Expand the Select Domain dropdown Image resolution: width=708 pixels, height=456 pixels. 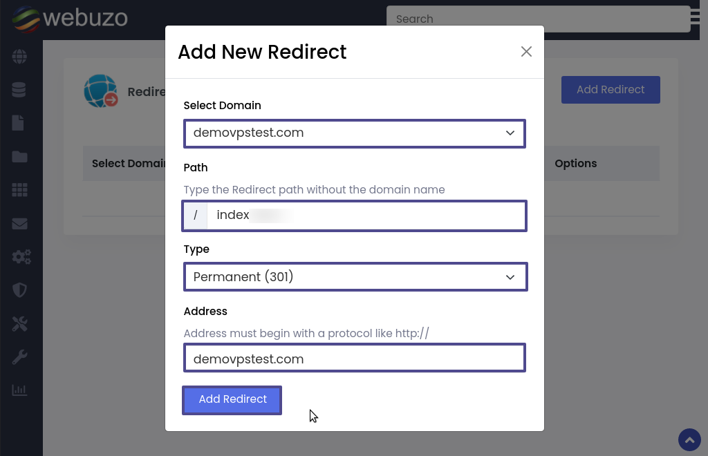pyautogui.click(x=354, y=133)
